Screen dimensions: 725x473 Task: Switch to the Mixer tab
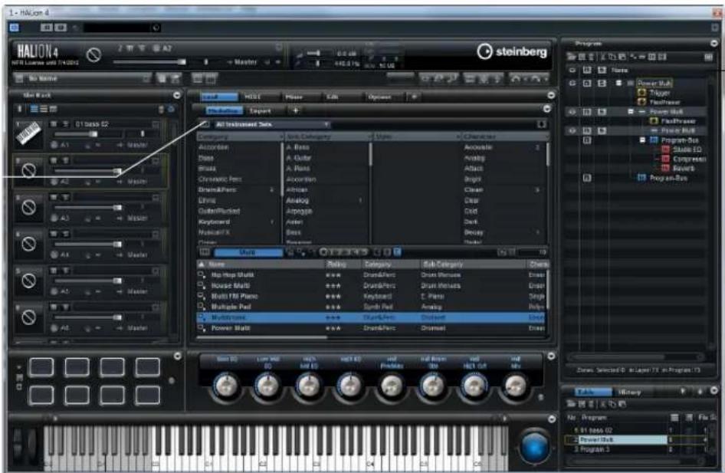(x=294, y=97)
